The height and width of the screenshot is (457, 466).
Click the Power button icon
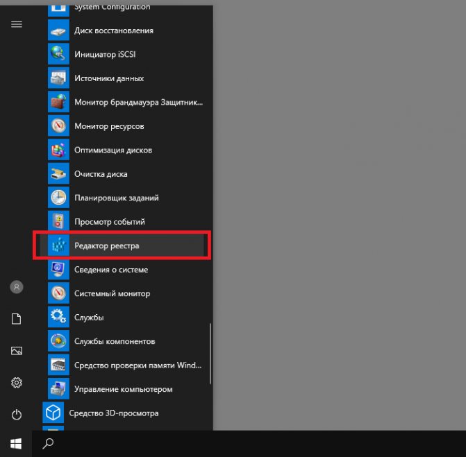click(x=17, y=415)
